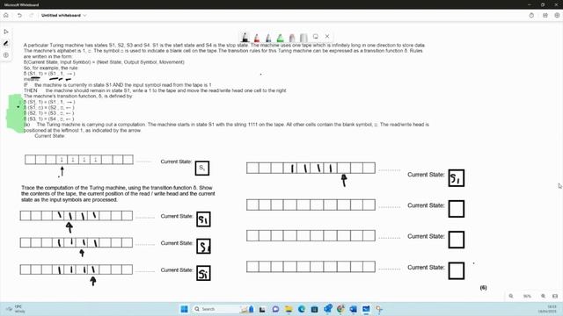Open the timer icon in top right
Screen dimensions: 563x316
coord(531,16)
